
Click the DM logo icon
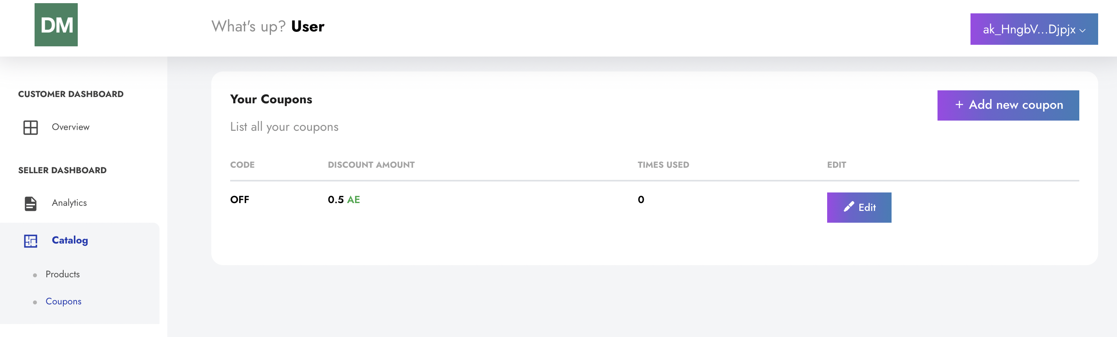pos(56,25)
